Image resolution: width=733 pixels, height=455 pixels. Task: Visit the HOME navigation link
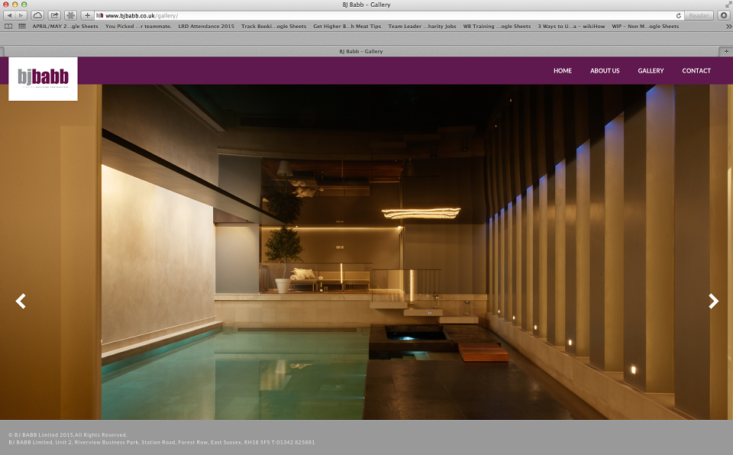click(563, 70)
